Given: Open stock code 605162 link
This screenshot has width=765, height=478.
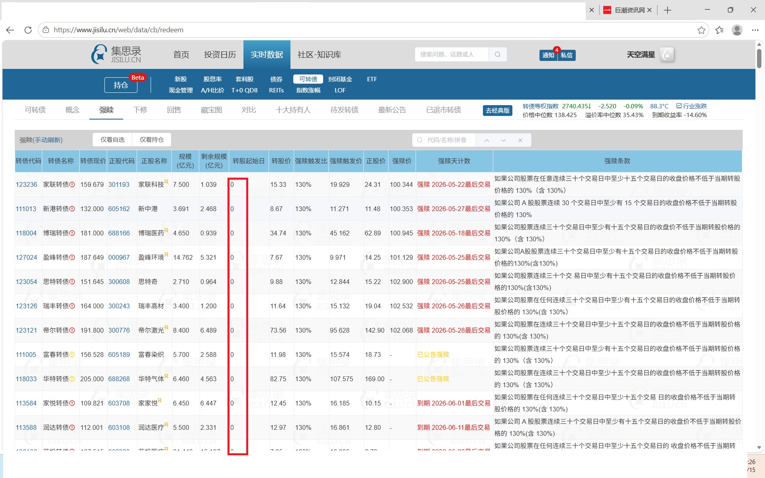Looking at the screenshot, I should (x=119, y=209).
